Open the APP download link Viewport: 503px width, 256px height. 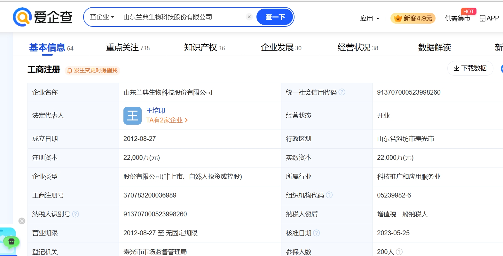click(489, 18)
